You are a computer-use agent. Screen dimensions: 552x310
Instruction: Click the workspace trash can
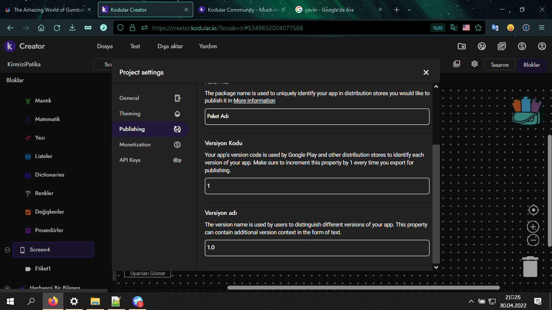[x=530, y=266]
